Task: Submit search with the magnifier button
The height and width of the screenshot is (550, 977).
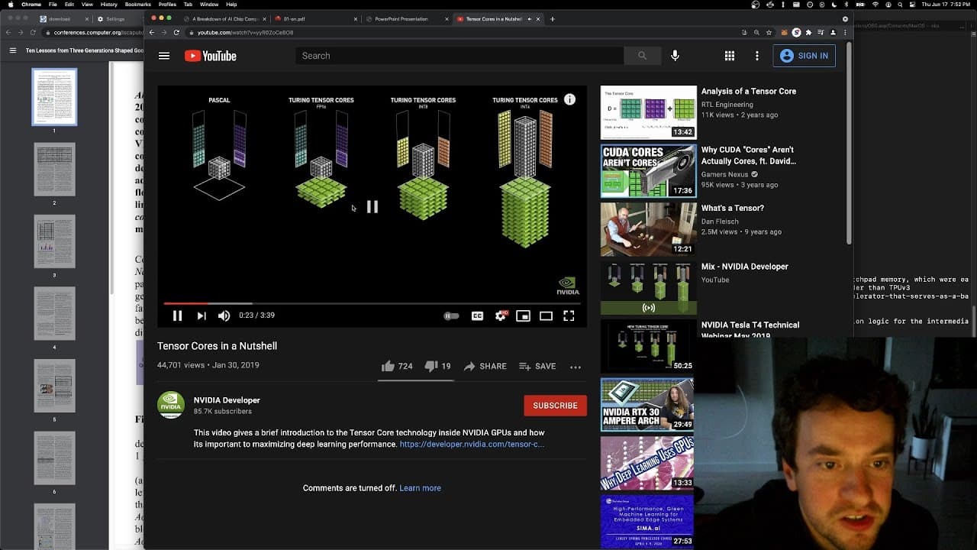Action: coord(642,56)
